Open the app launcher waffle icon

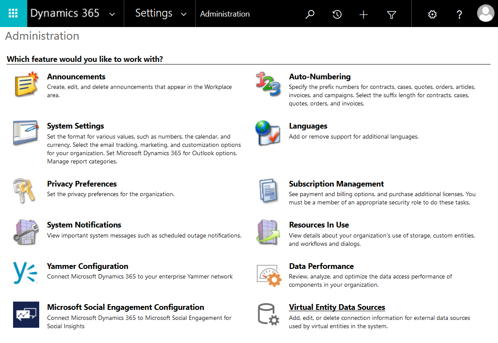(14, 14)
